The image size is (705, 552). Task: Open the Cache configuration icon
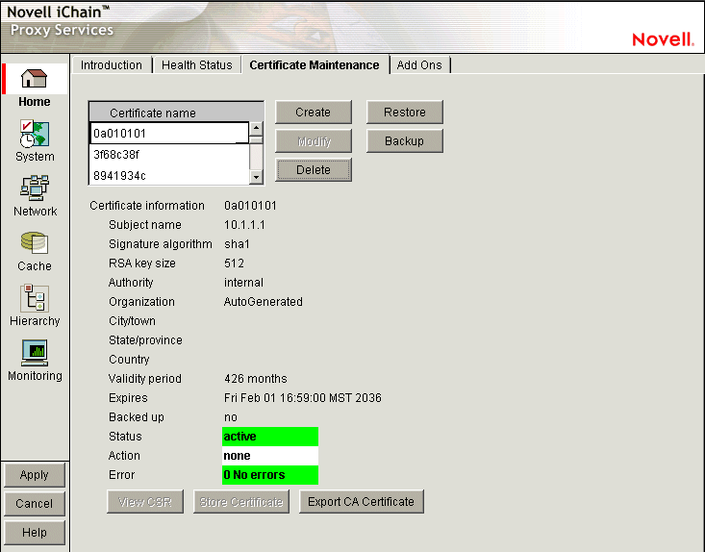[x=35, y=242]
